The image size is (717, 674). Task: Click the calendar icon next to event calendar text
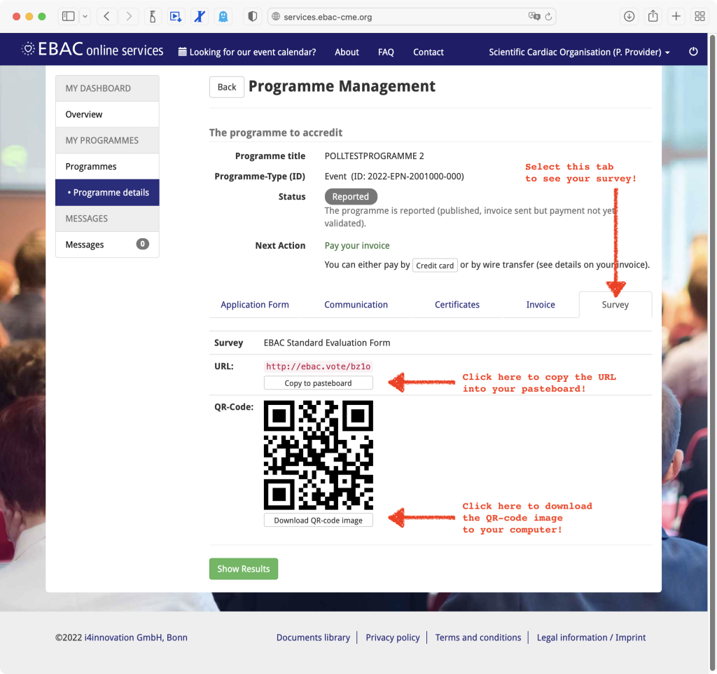(x=182, y=52)
